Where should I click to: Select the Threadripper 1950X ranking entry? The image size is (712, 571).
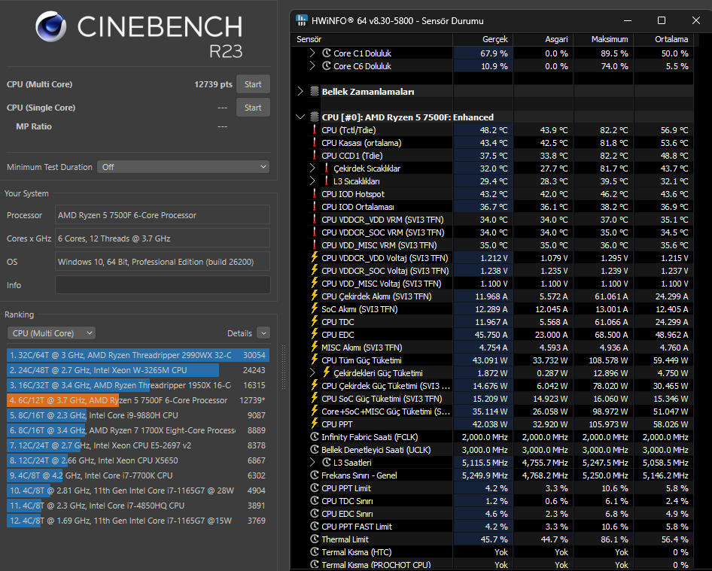(x=138, y=385)
